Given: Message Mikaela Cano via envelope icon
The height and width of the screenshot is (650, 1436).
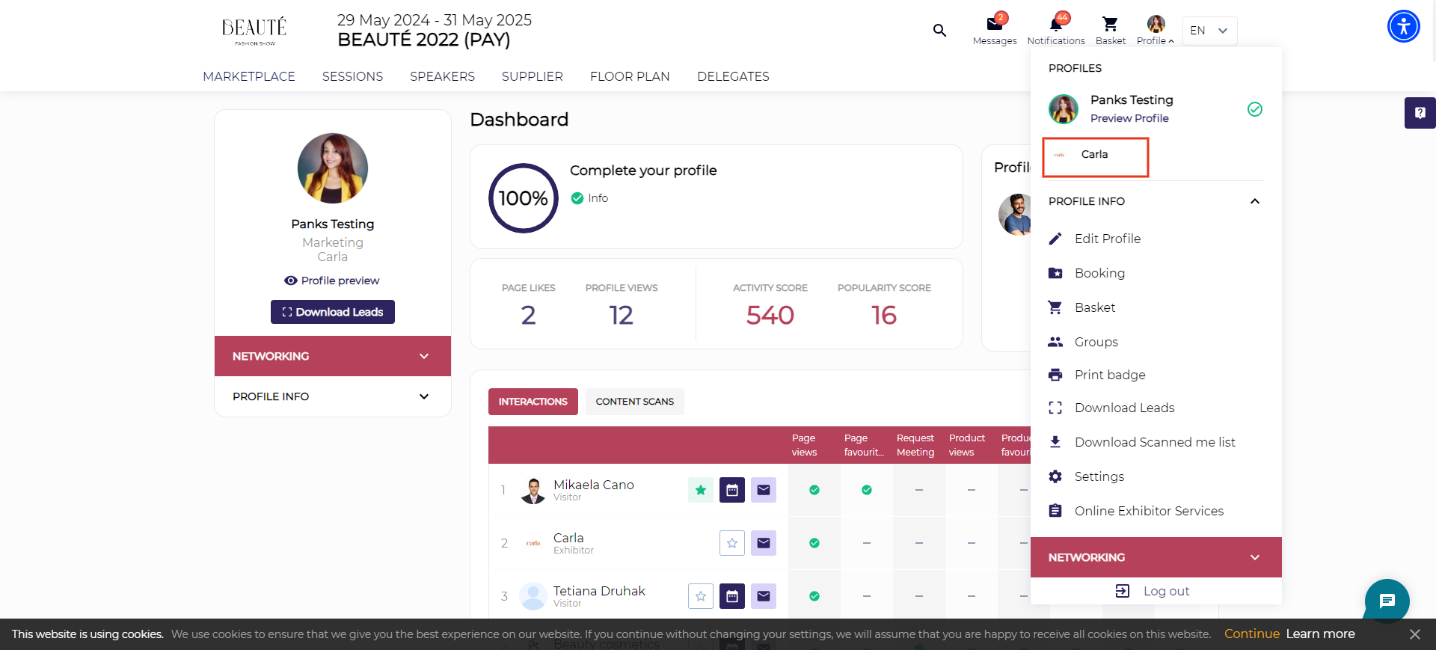Looking at the screenshot, I should click(764, 490).
